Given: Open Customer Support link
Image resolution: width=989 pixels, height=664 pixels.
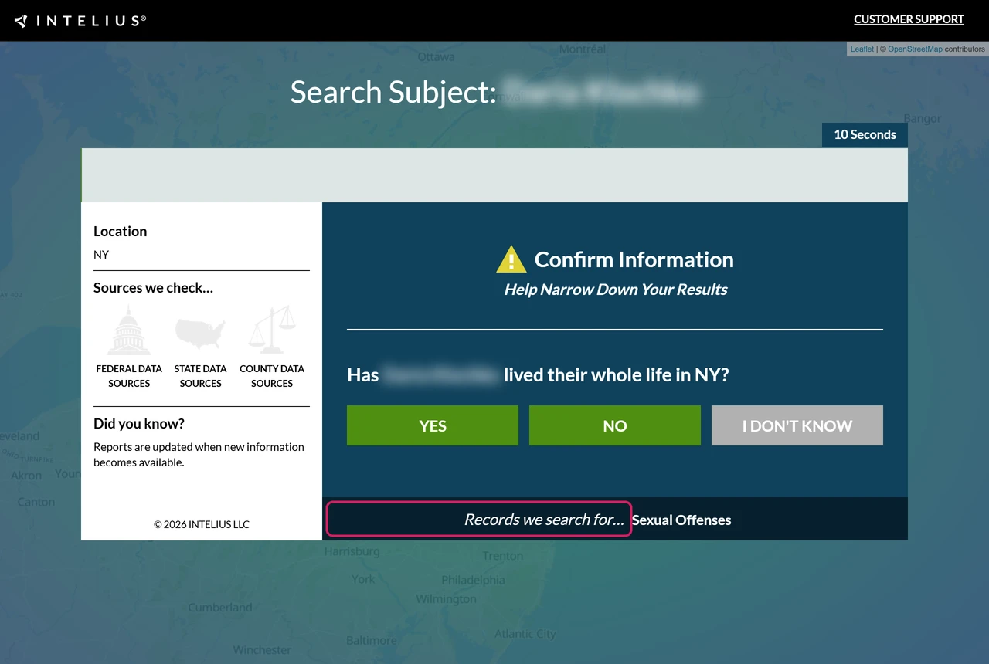Looking at the screenshot, I should coord(909,19).
